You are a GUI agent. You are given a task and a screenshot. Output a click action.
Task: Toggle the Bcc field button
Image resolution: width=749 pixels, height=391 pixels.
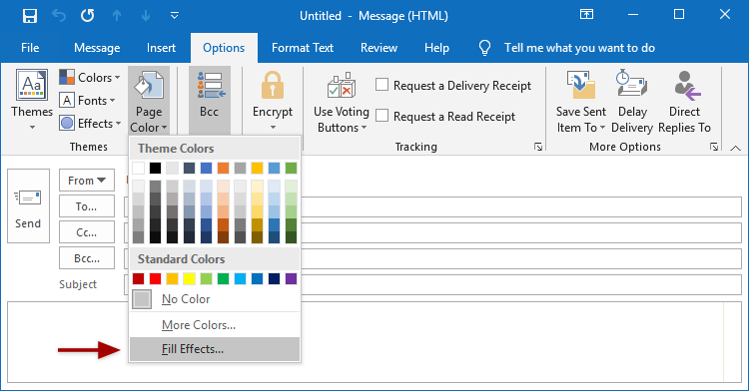point(210,101)
